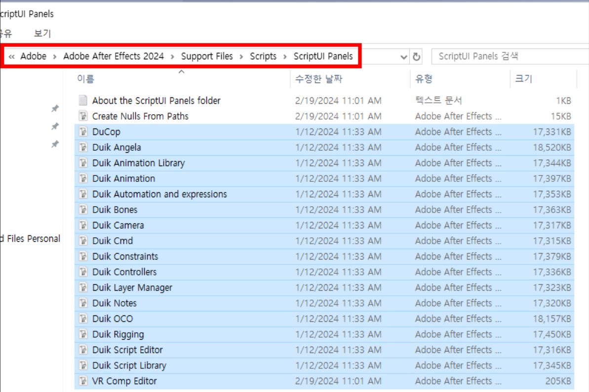Screen dimensions: 589x392
Task: Sort files by 크기 column header
Action: click(x=524, y=79)
